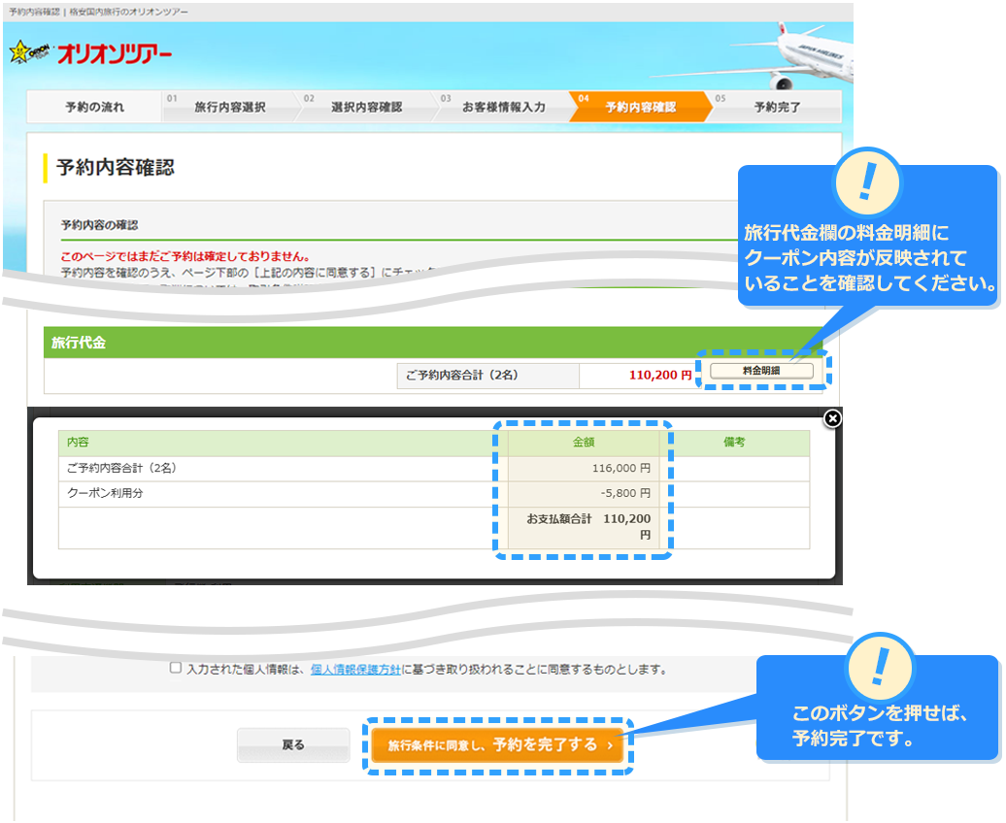Click the 110,200 円 red total amount
Screen dimensions: 1006x823
point(660,376)
